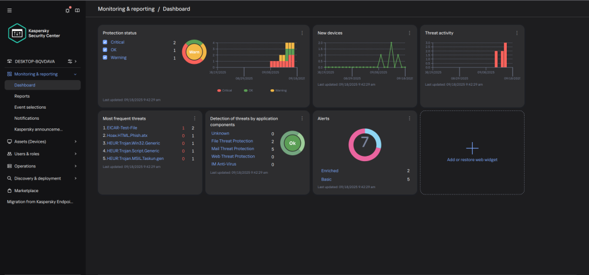The image size is (589, 275).
Task: Click the book icon for help
Action: pos(78,10)
